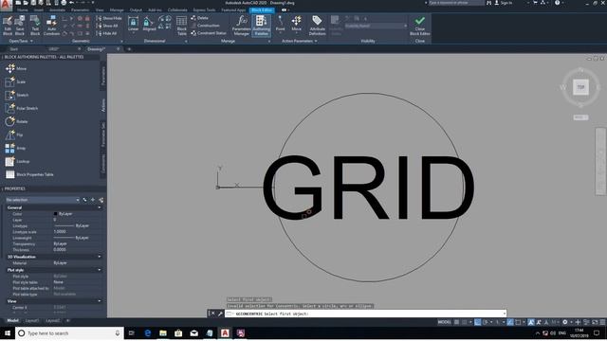Image resolution: width=607 pixels, height=341 pixels.
Task: Toggle MODEL space in status bar
Action: [x=445, y=322]
